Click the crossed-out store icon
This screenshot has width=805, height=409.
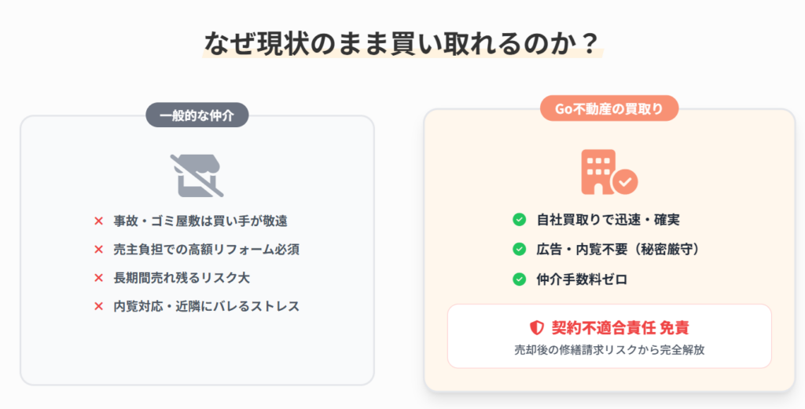197,175
